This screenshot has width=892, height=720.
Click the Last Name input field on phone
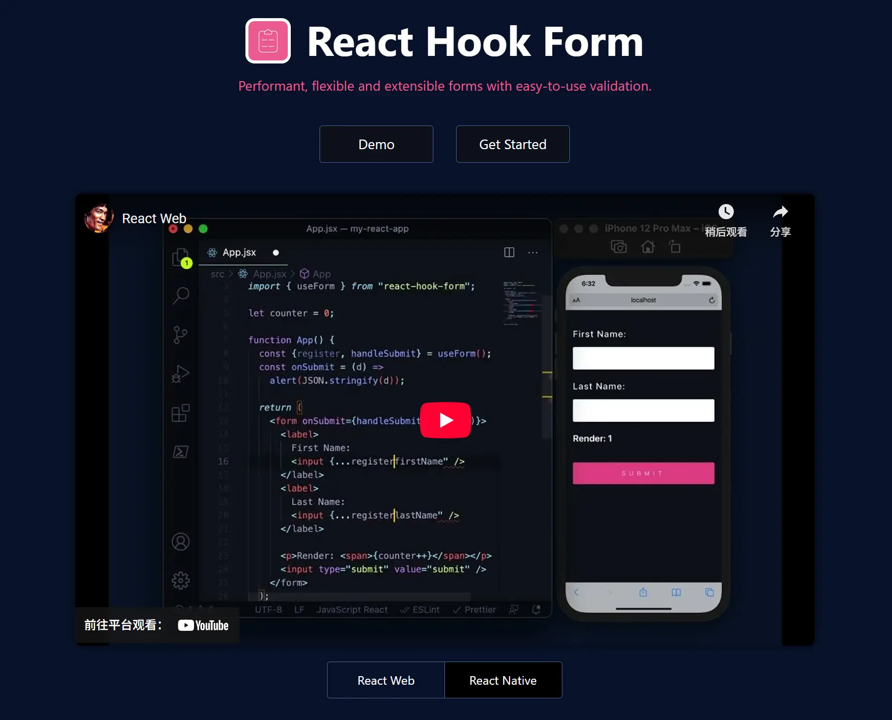(644, 411)
